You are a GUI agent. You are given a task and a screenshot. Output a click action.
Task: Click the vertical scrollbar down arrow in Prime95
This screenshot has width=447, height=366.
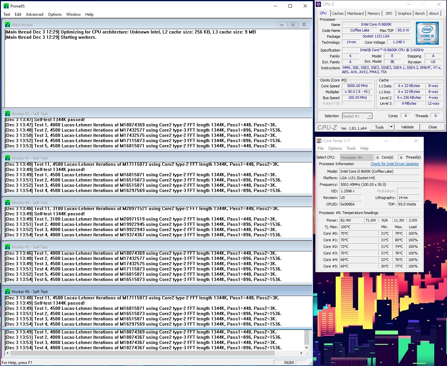(307, 347)
